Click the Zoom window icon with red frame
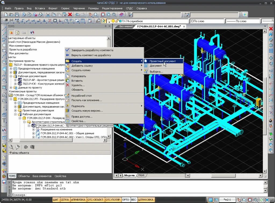This screenshot has height=203, width=275. point(103,15)
